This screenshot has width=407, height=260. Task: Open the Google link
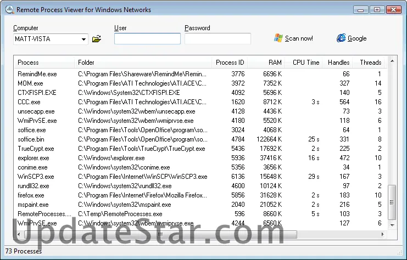[x=357, y=38]
